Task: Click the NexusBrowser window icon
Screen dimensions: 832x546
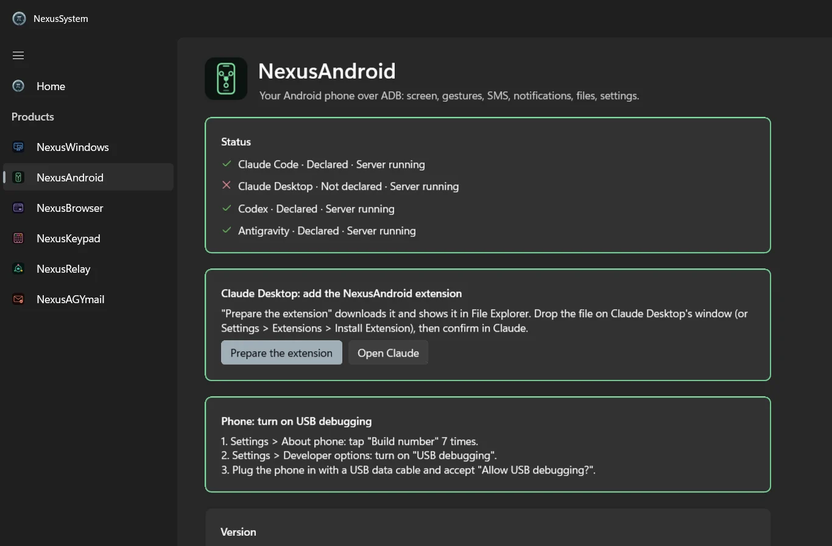Action: [18, 208]
